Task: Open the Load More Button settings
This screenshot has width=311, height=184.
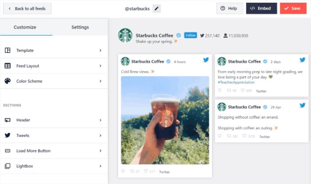Action: 54,151
